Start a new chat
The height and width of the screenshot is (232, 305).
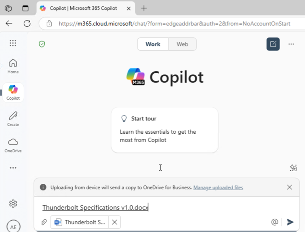point(273,44)
